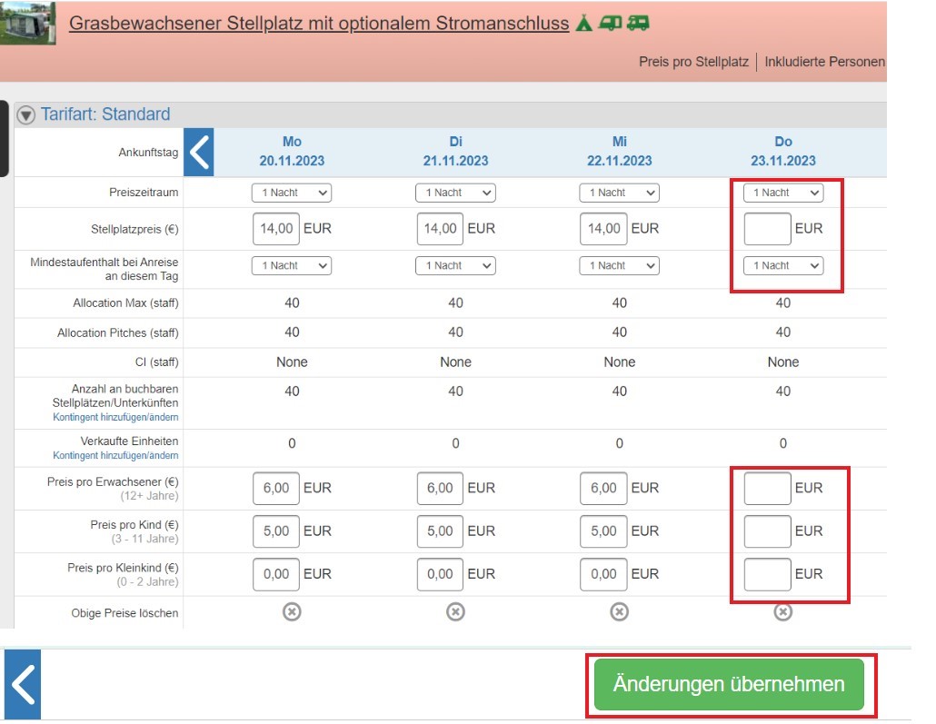Viewport: 936px width, 724px height.
Task: Delete prices for Di 21.11.2023
Action: [x=455, y=611]
